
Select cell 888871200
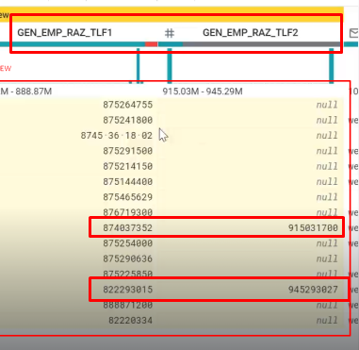tap(128, 305)
